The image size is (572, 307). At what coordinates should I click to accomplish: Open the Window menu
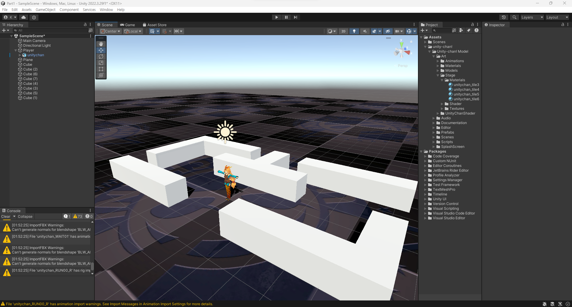tap(106, 10)
